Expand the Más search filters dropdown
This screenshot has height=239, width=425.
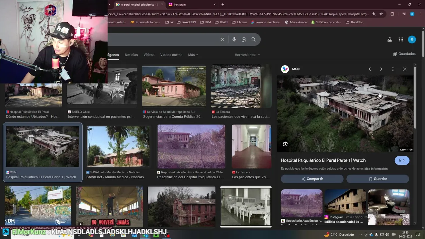pyautogui.click(x=193, y=55)
